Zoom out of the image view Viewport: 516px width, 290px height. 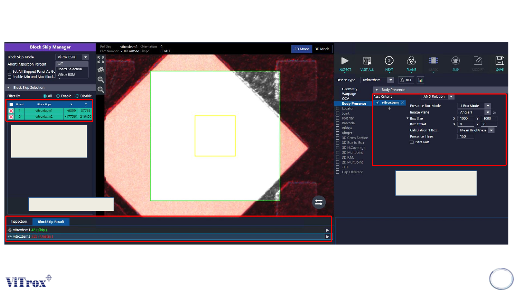[101, 90]
